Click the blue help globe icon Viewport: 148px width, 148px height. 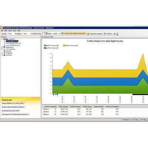pos(115,34)
